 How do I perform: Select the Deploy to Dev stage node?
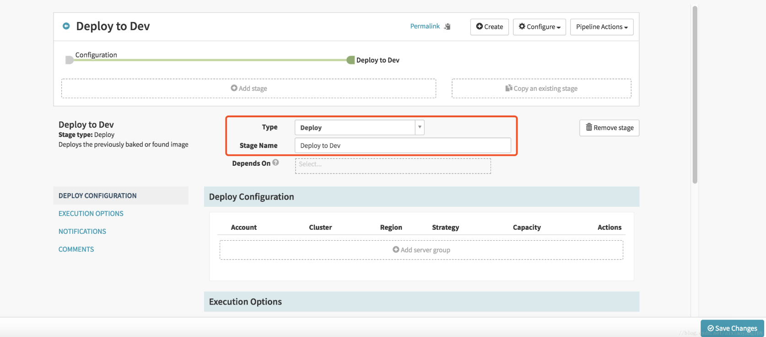point(351,60)
